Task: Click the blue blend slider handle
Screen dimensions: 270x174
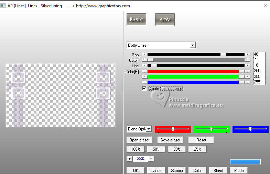Action: tap(250, 129)
